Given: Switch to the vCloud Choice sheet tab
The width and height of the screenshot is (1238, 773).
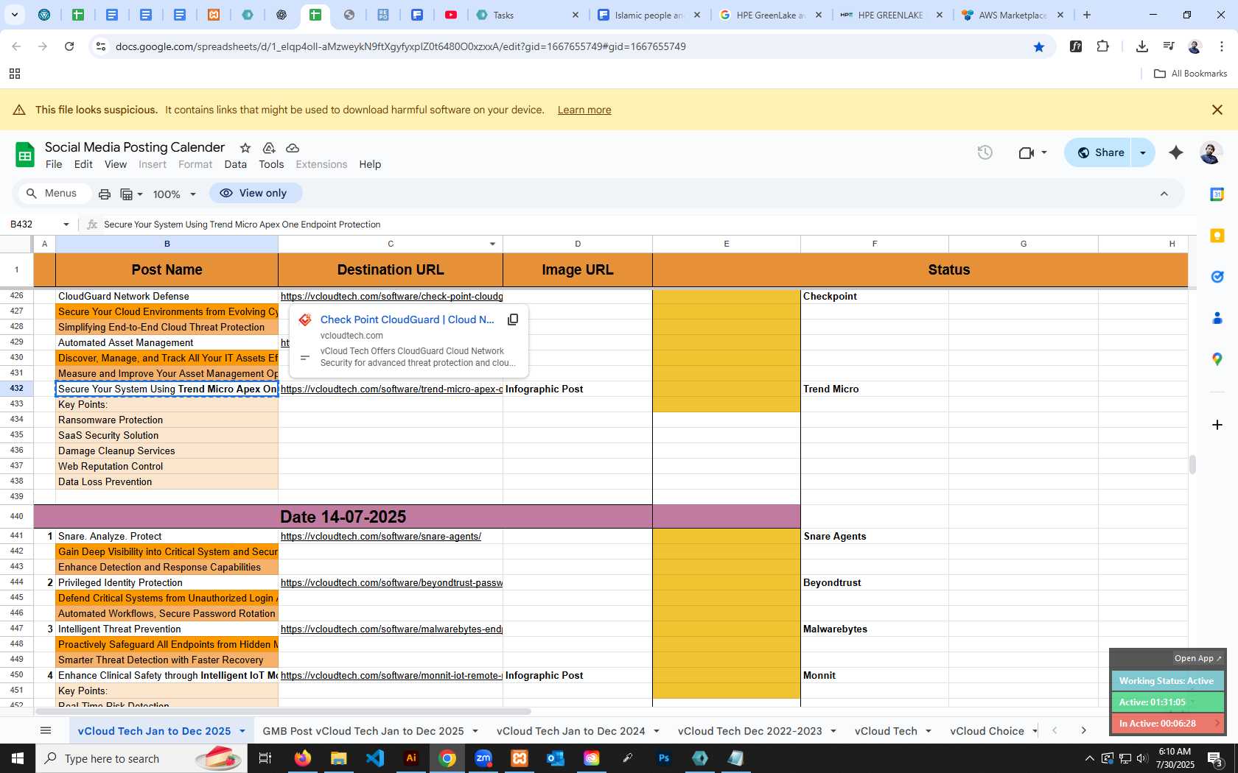Looking at the screenshot, I should (987, 731).
